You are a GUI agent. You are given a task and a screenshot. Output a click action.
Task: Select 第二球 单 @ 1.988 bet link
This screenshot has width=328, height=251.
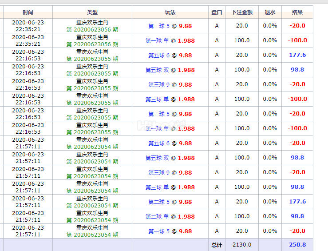click(x=170, y=216)
